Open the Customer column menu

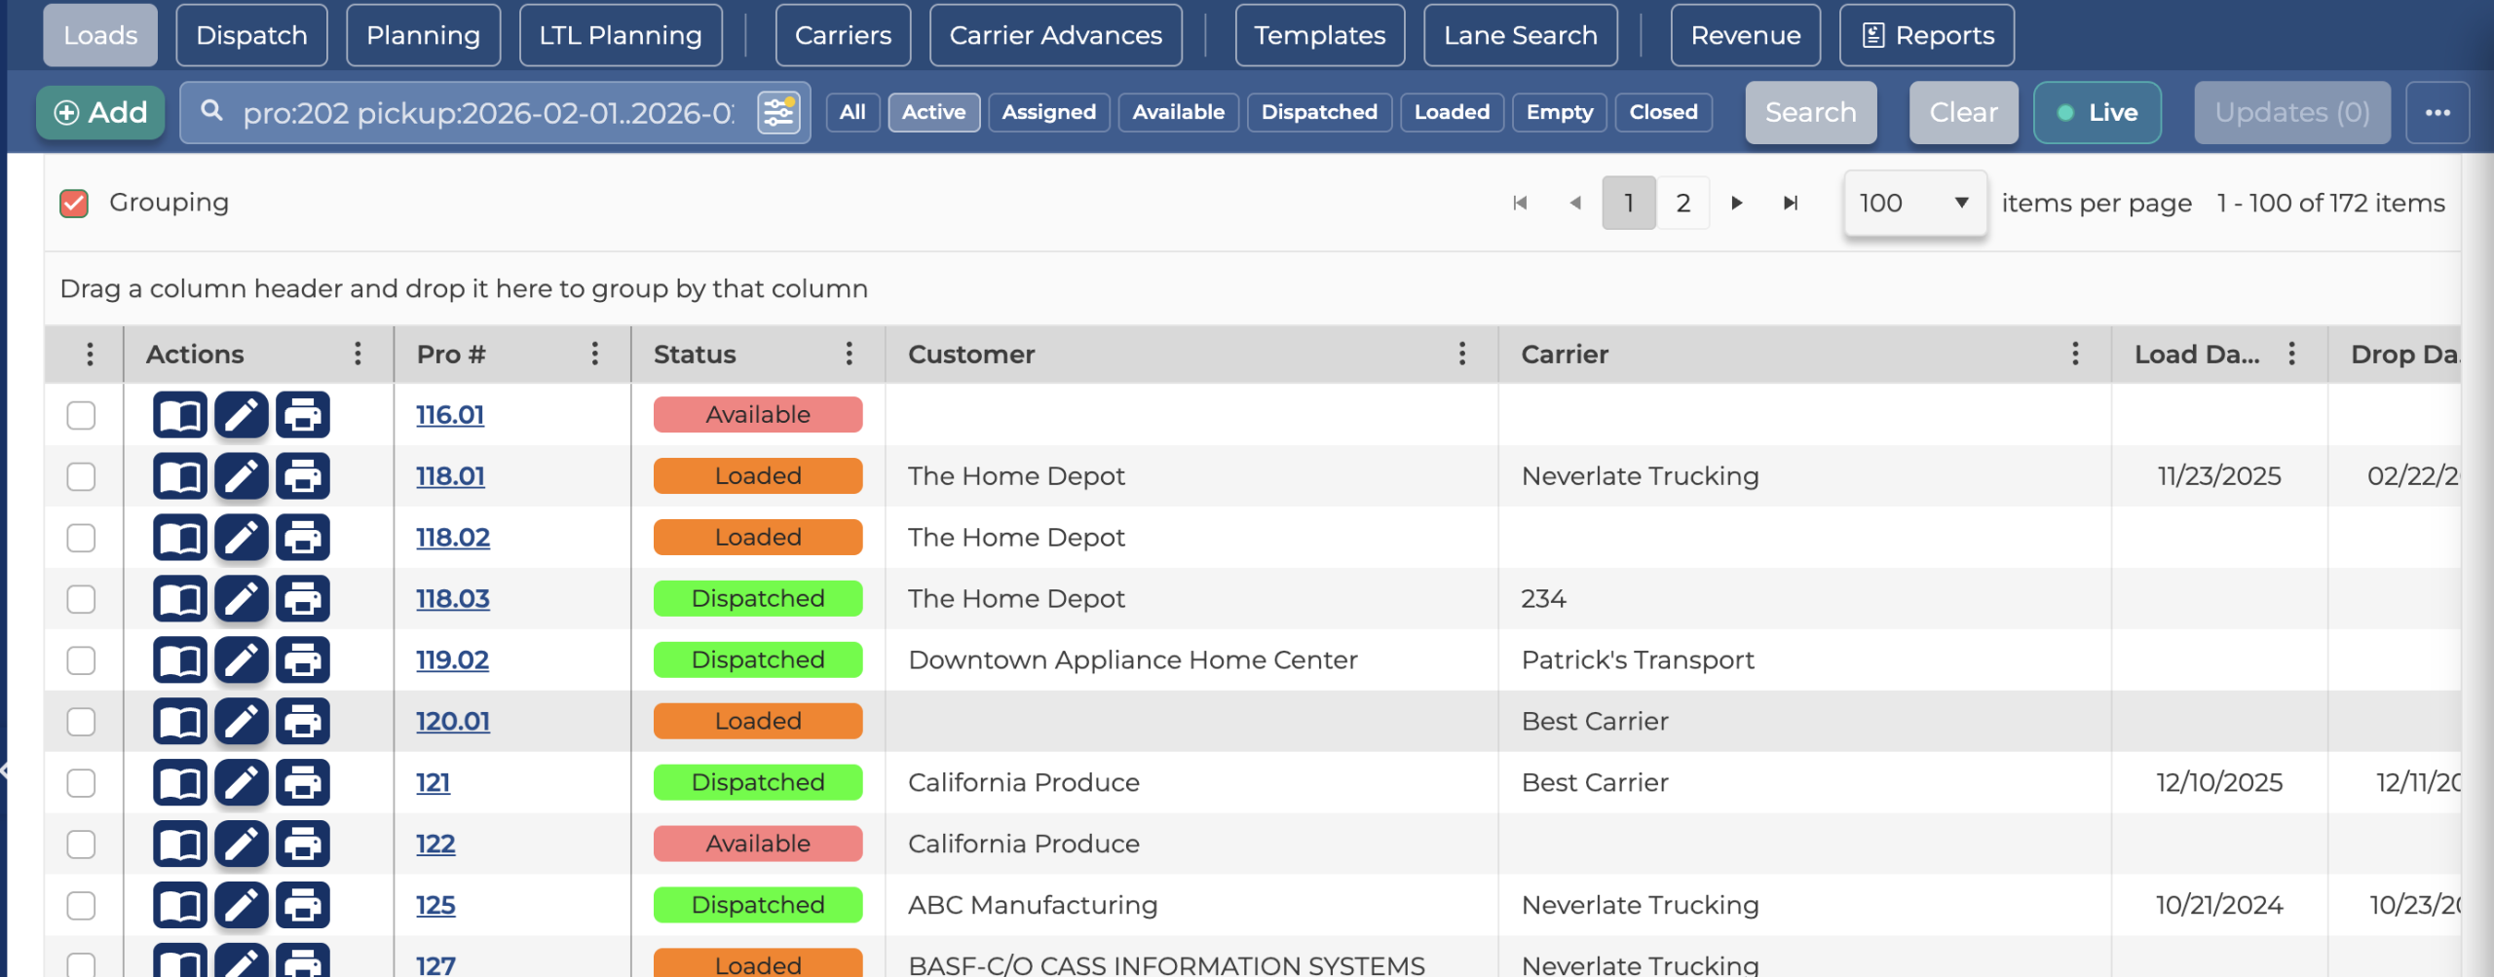[x=1462, y=354]
